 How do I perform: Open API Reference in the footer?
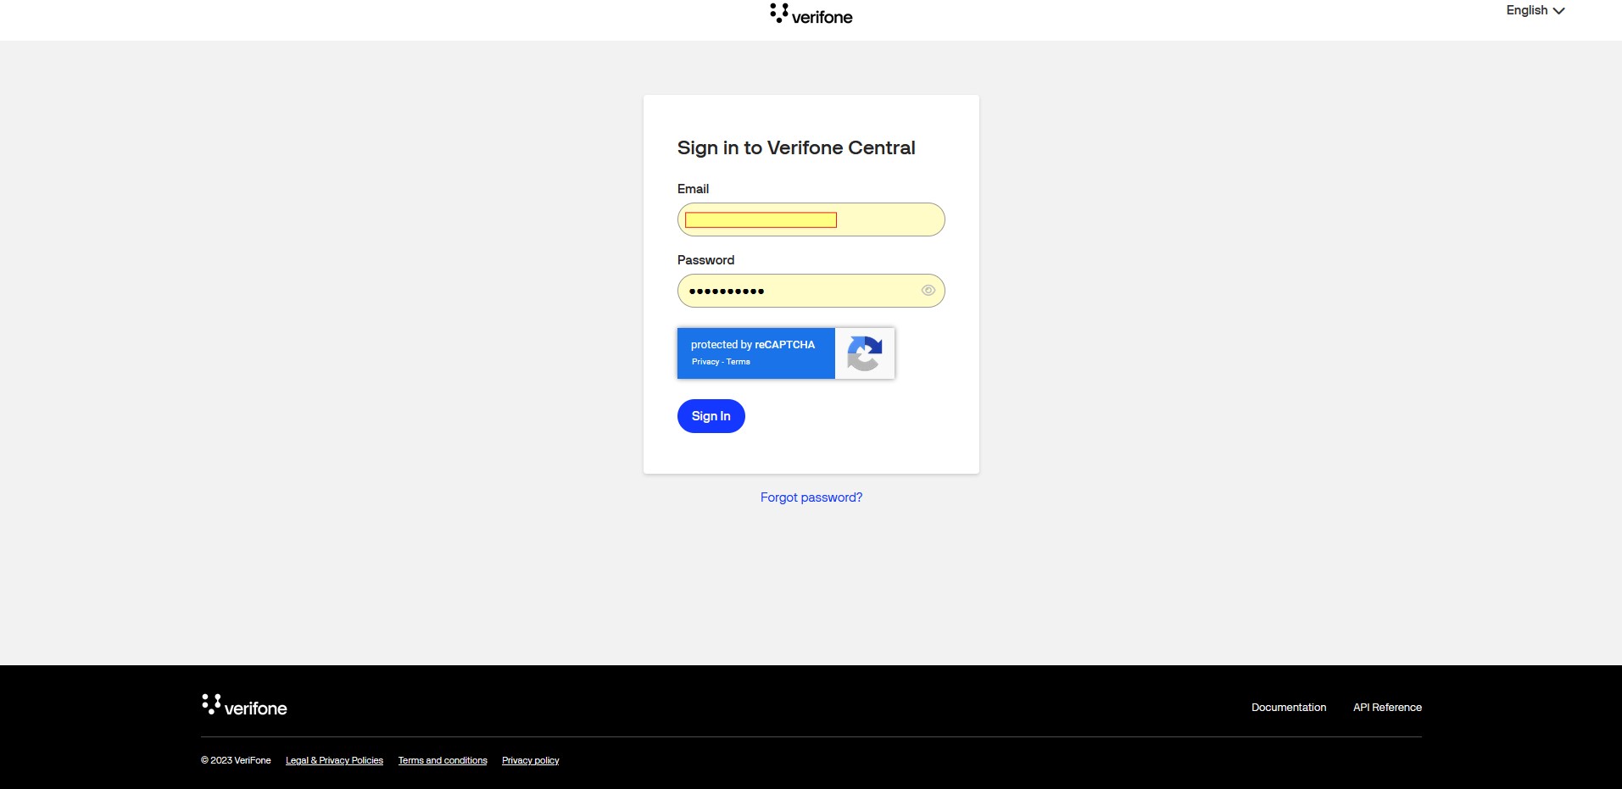point(1387,708)
